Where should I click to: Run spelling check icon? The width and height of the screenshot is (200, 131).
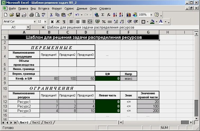[44, 15]
